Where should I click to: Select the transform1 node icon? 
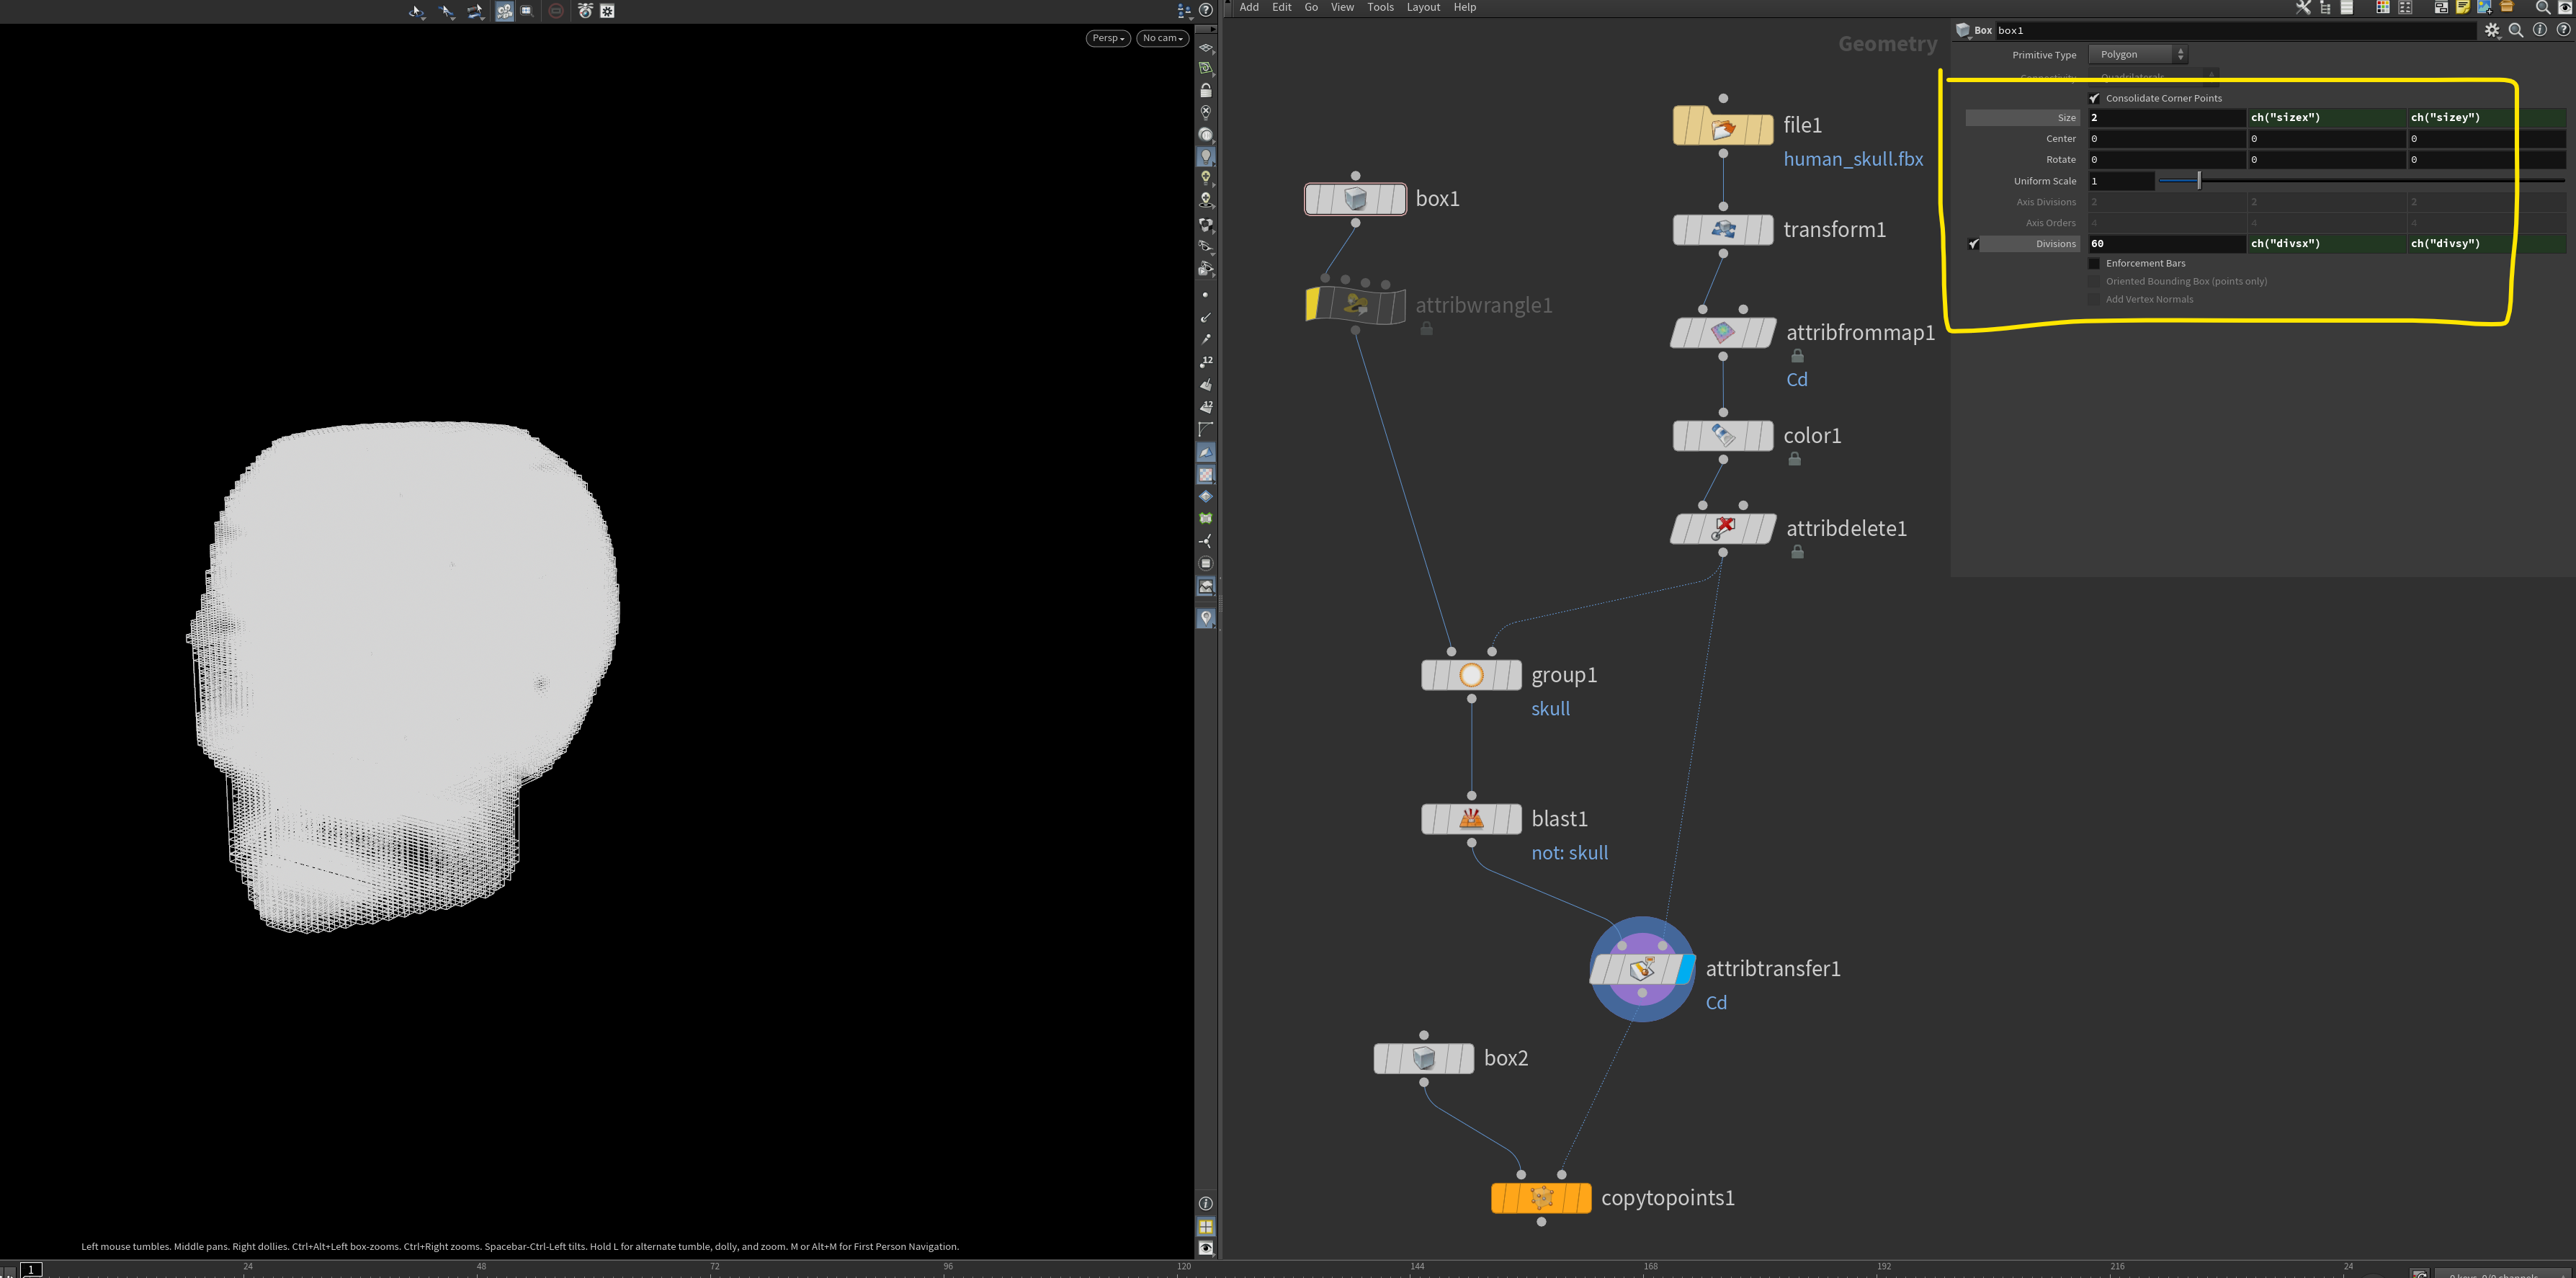click(1722, 230)
